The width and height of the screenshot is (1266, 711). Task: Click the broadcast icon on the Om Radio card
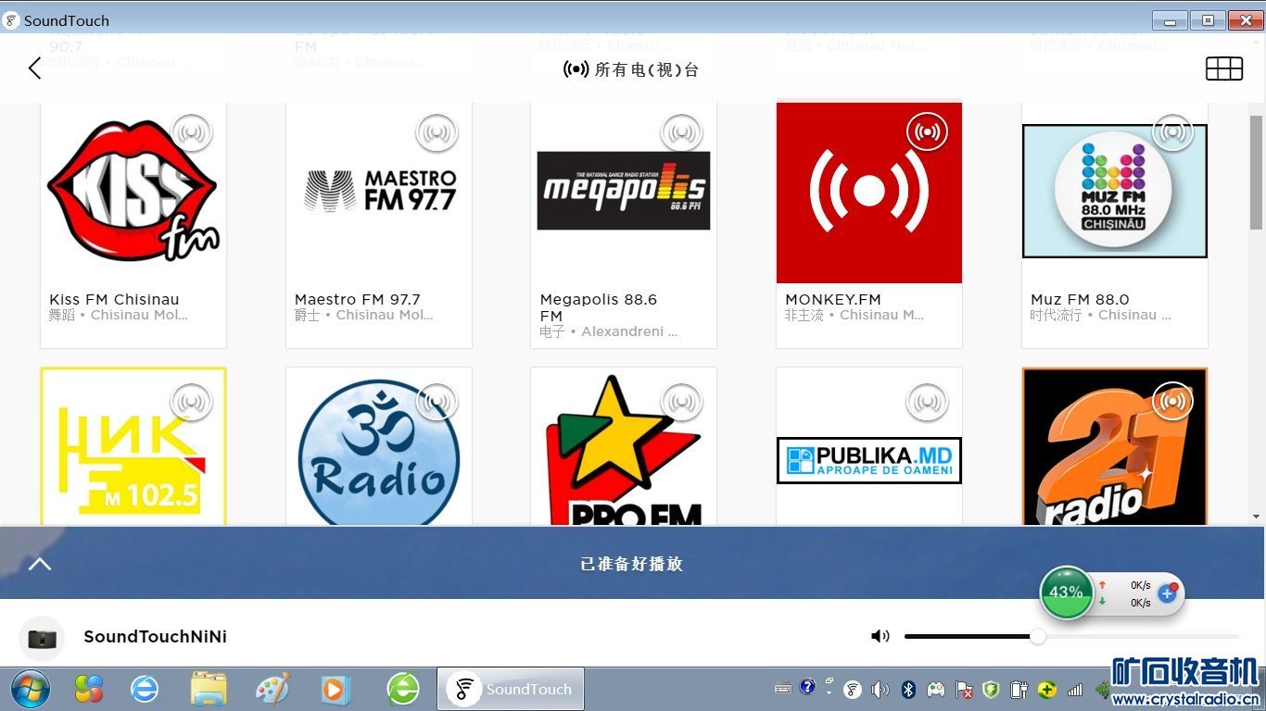tap(437, 402)
